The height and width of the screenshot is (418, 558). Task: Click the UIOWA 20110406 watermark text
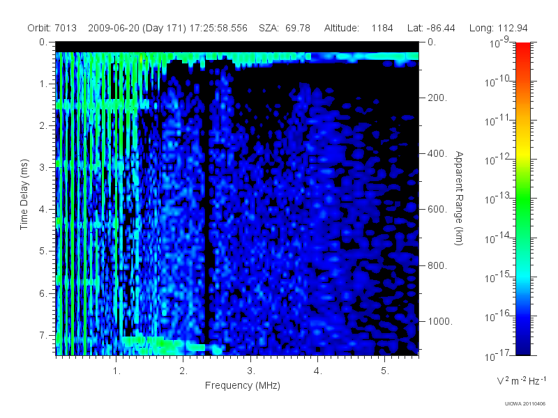pos(525,404)
